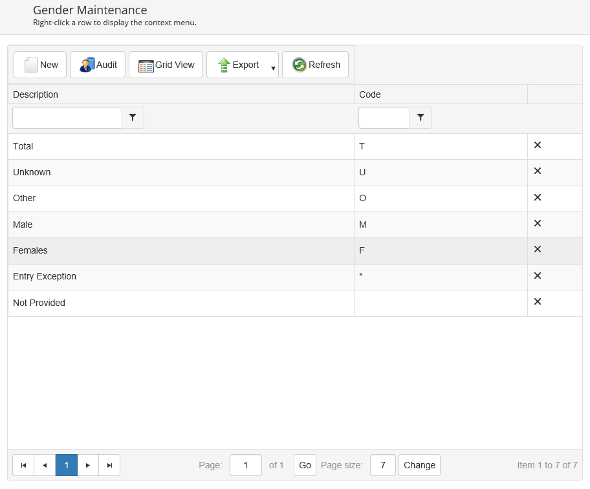Delete the Total row
590x489 pixels.
point(538,146)
